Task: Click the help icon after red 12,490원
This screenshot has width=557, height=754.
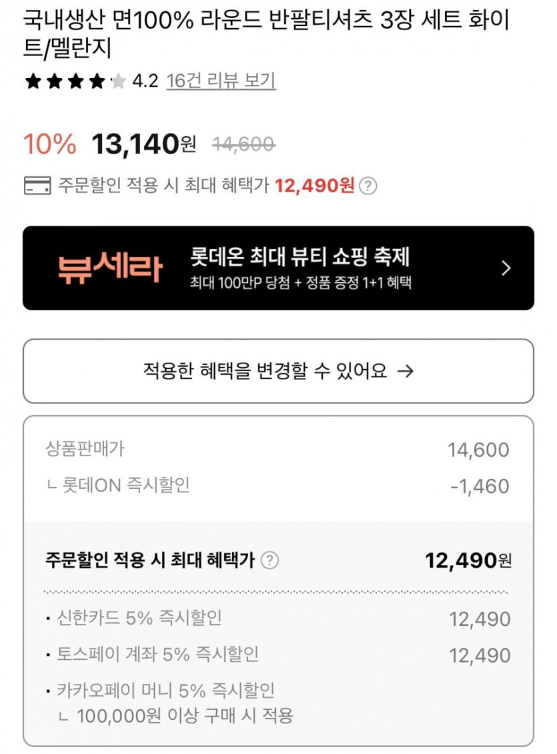Action: click(x=368, y=186)
